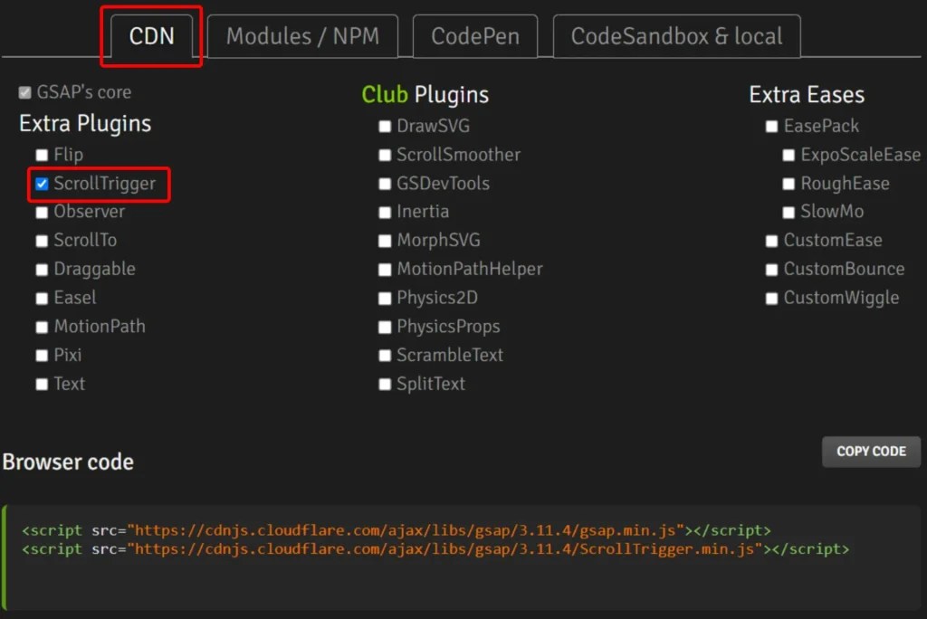
Task: Check the EasePack extra ease
Action: pyautogui.click(x=771, y=126)
